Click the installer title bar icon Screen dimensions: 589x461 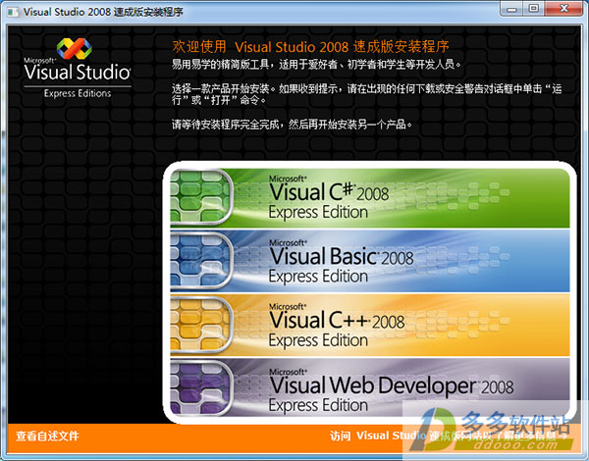(13, 12)
